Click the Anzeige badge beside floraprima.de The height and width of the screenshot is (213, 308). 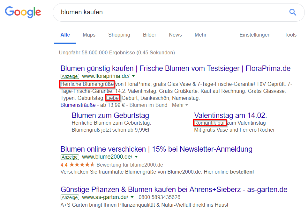pyautogui.click(x=70, y=76)
